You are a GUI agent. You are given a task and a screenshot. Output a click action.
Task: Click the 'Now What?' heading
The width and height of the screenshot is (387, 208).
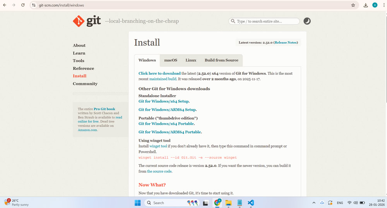[x=152, y=185]
